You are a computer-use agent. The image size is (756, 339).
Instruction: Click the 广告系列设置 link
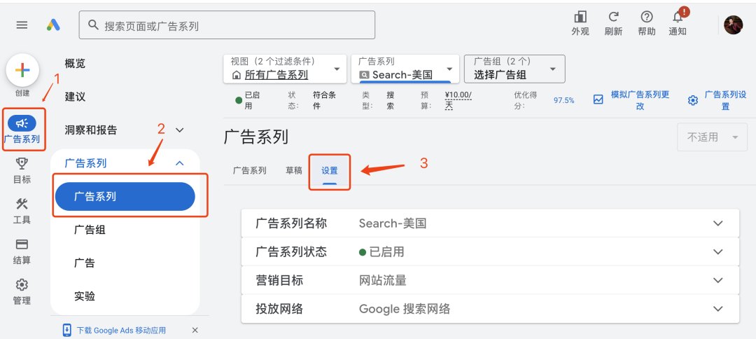[x=725, y=100]
